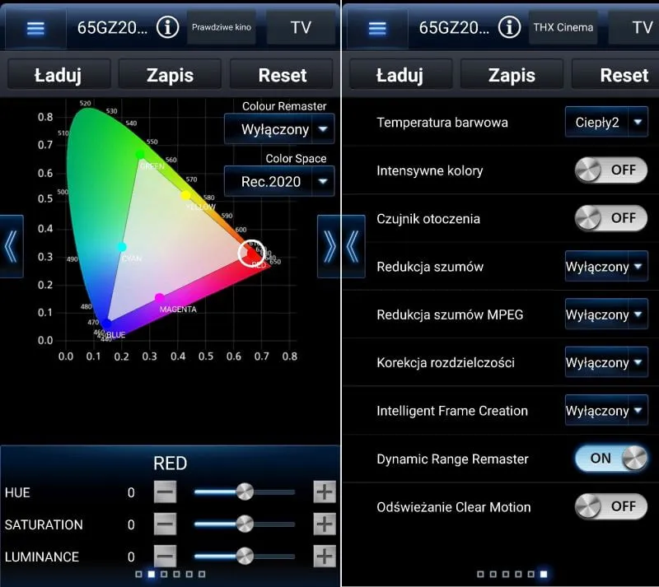Screen dimensions: 659x587
Task: Click the highlighted RED point on color chart
Action: point(251,253)
